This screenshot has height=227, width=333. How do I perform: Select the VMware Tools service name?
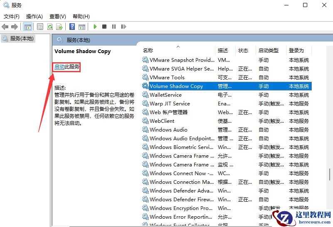click(x=167, y=77)
